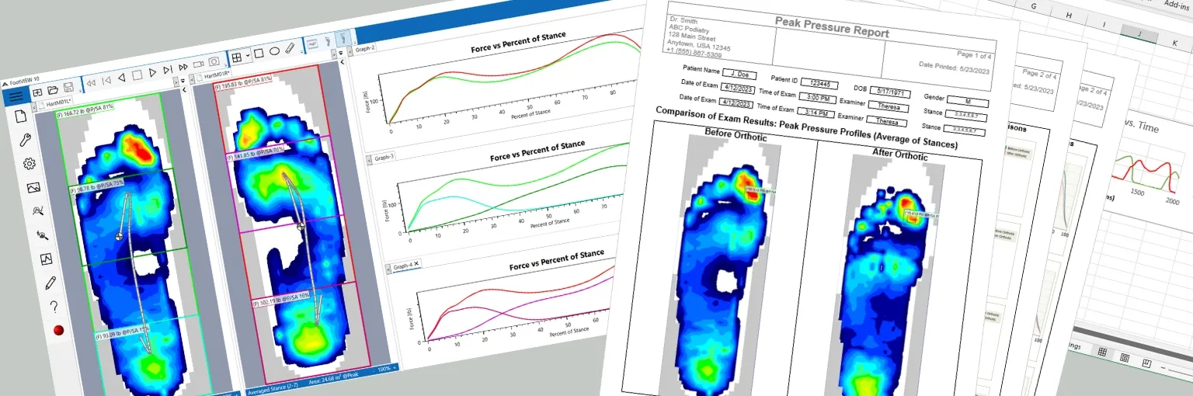This screenshot has height=396, width=1193.
Task: Switch to the Graph-3 tab
Action: pyautogui.click(x=384, y=158)
